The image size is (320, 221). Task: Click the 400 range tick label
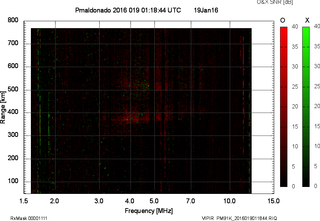pyautogui.click(x=13, y=112)
